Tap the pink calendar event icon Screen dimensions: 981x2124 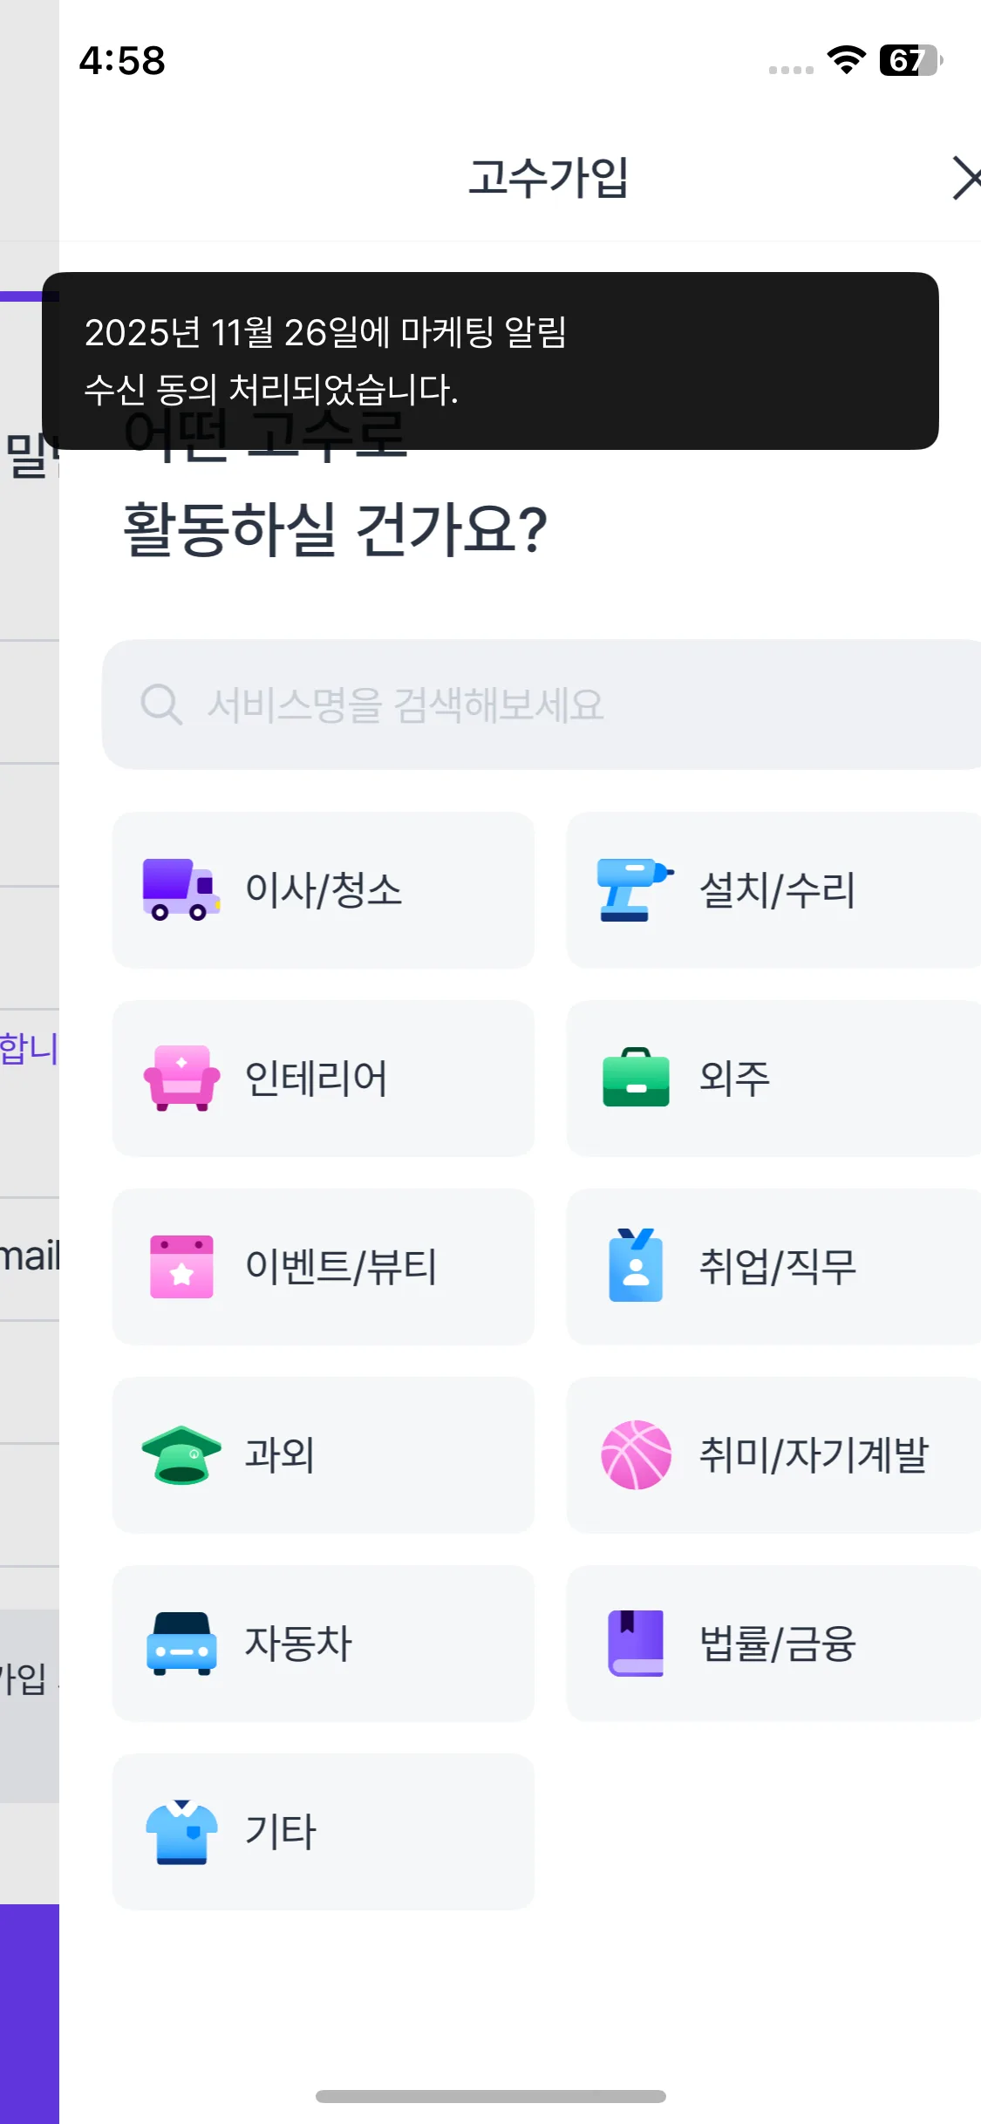click(181, 1267)
